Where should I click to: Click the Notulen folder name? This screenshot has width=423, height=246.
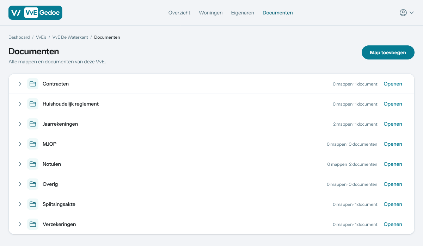tap(52, 164)
